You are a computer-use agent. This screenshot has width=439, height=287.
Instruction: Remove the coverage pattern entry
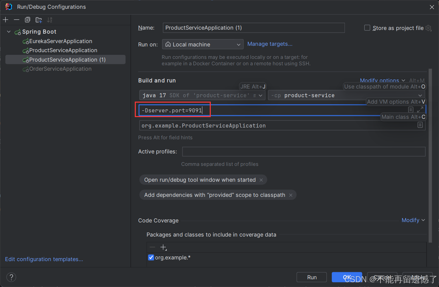(152, 247)
